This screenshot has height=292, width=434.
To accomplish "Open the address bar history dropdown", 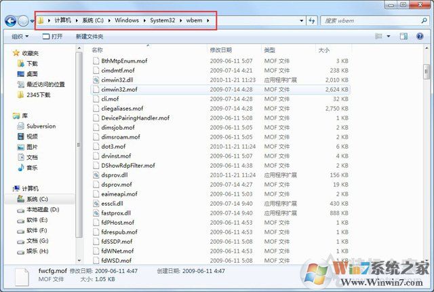I will pos(301,20).
